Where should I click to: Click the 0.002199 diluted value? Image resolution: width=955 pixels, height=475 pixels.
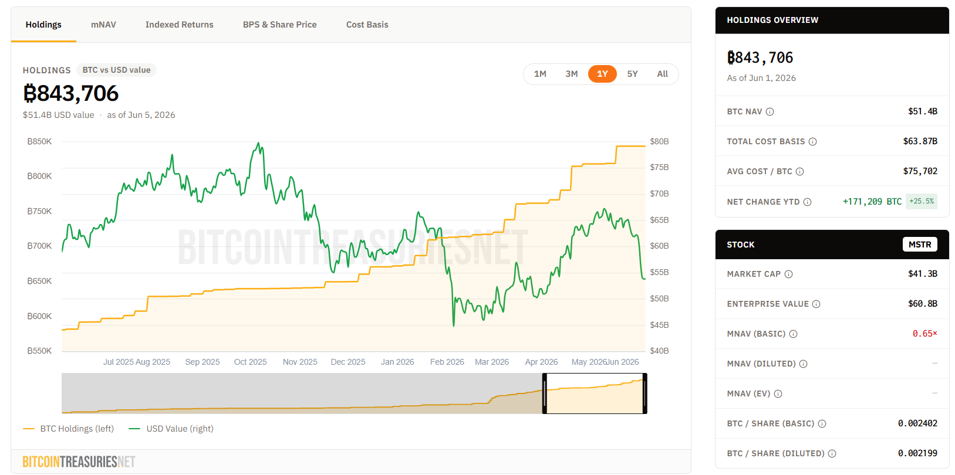coord(918,453)
